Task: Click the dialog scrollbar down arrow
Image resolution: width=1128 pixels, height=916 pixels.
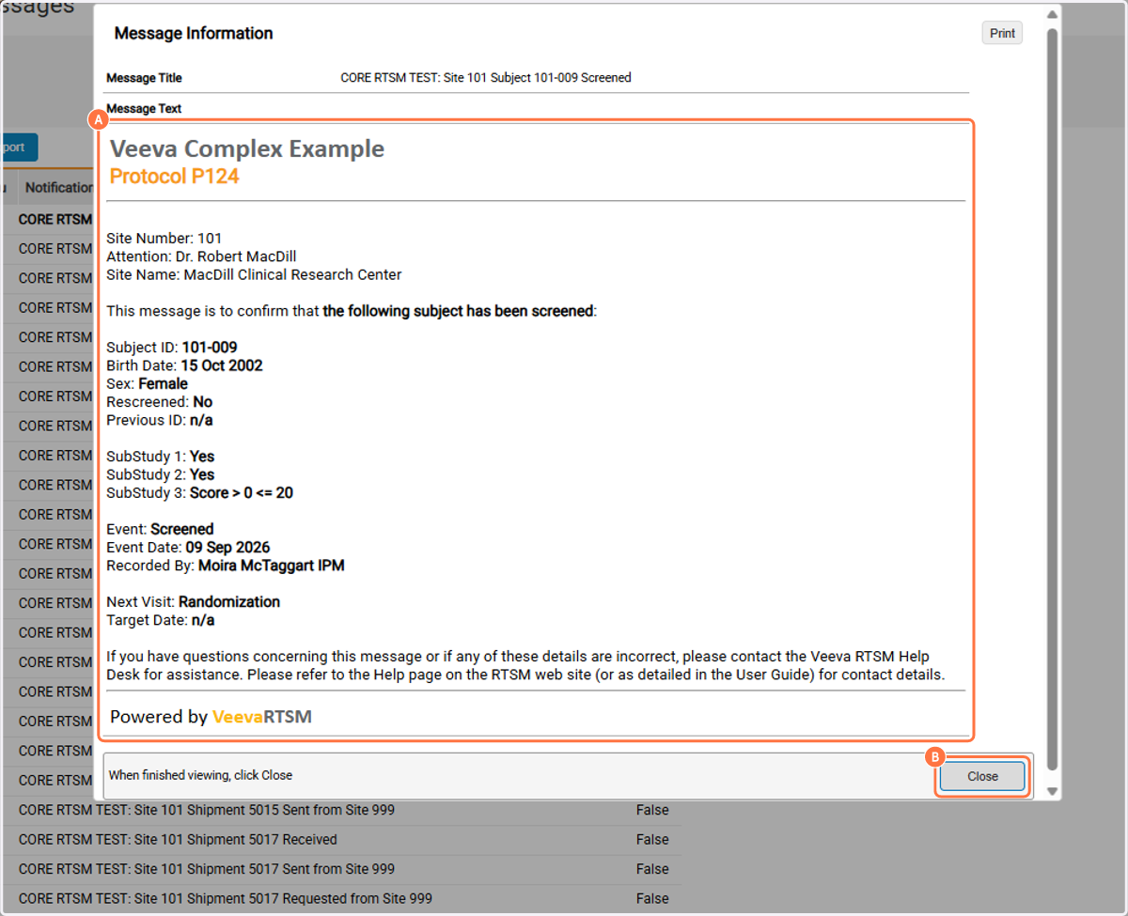Action: pyautogui.click(x=1053, y=792)
